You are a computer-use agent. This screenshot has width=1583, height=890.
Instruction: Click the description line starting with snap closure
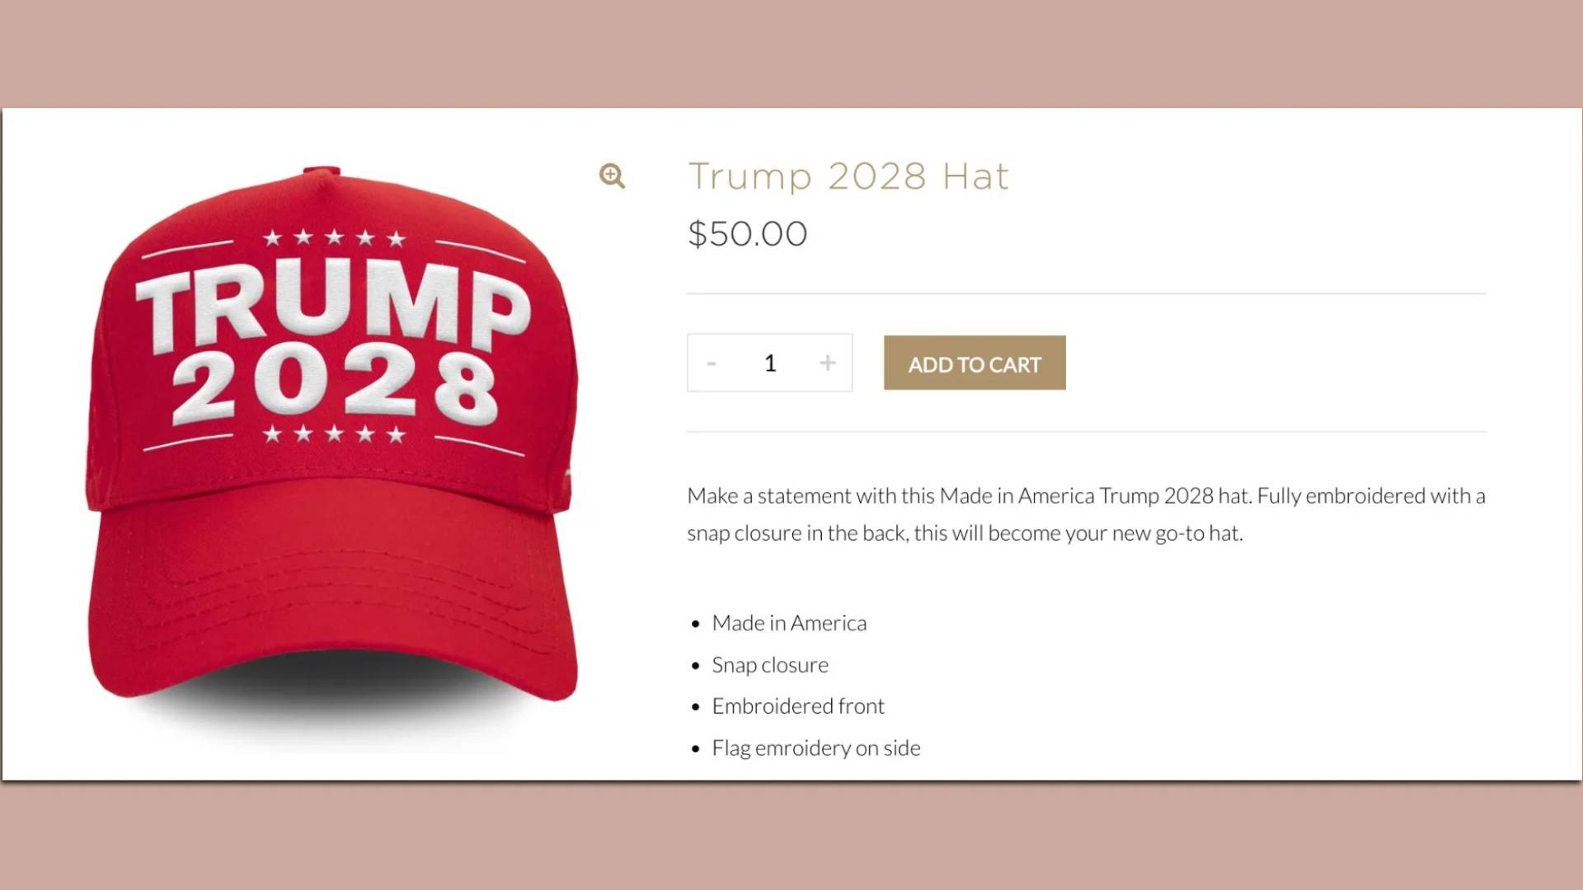(x=965, y=533)
